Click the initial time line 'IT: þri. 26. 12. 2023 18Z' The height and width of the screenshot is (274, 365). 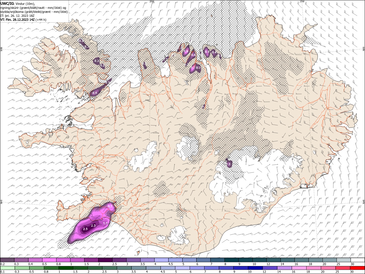click(17, 16)
